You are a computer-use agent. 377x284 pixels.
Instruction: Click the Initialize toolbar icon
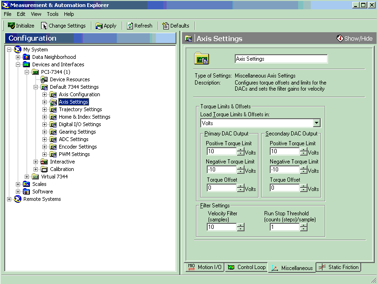click(12, 26)
